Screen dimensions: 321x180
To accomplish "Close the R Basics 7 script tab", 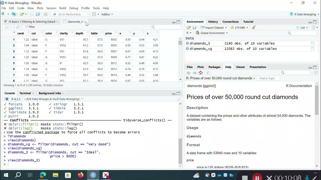I will click(57, 21).
